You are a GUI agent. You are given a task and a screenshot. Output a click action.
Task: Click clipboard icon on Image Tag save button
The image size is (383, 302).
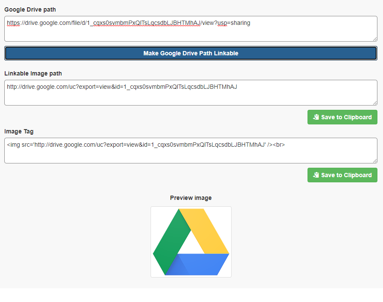(x=316, y=175)
